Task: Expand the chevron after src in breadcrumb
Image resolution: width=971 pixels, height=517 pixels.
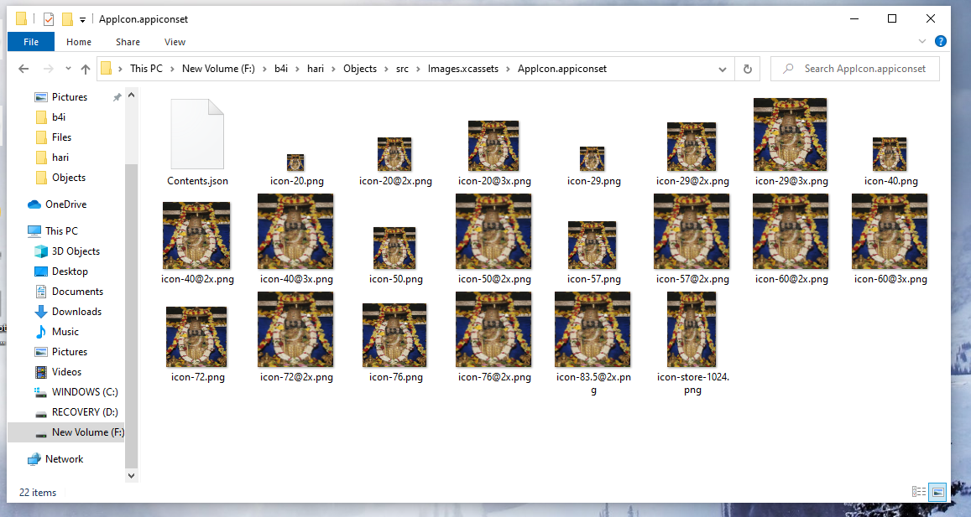Action: [x=418, y=69]
